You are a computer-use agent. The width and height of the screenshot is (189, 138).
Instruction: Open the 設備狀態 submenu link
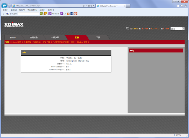click(x=27, y=42)
